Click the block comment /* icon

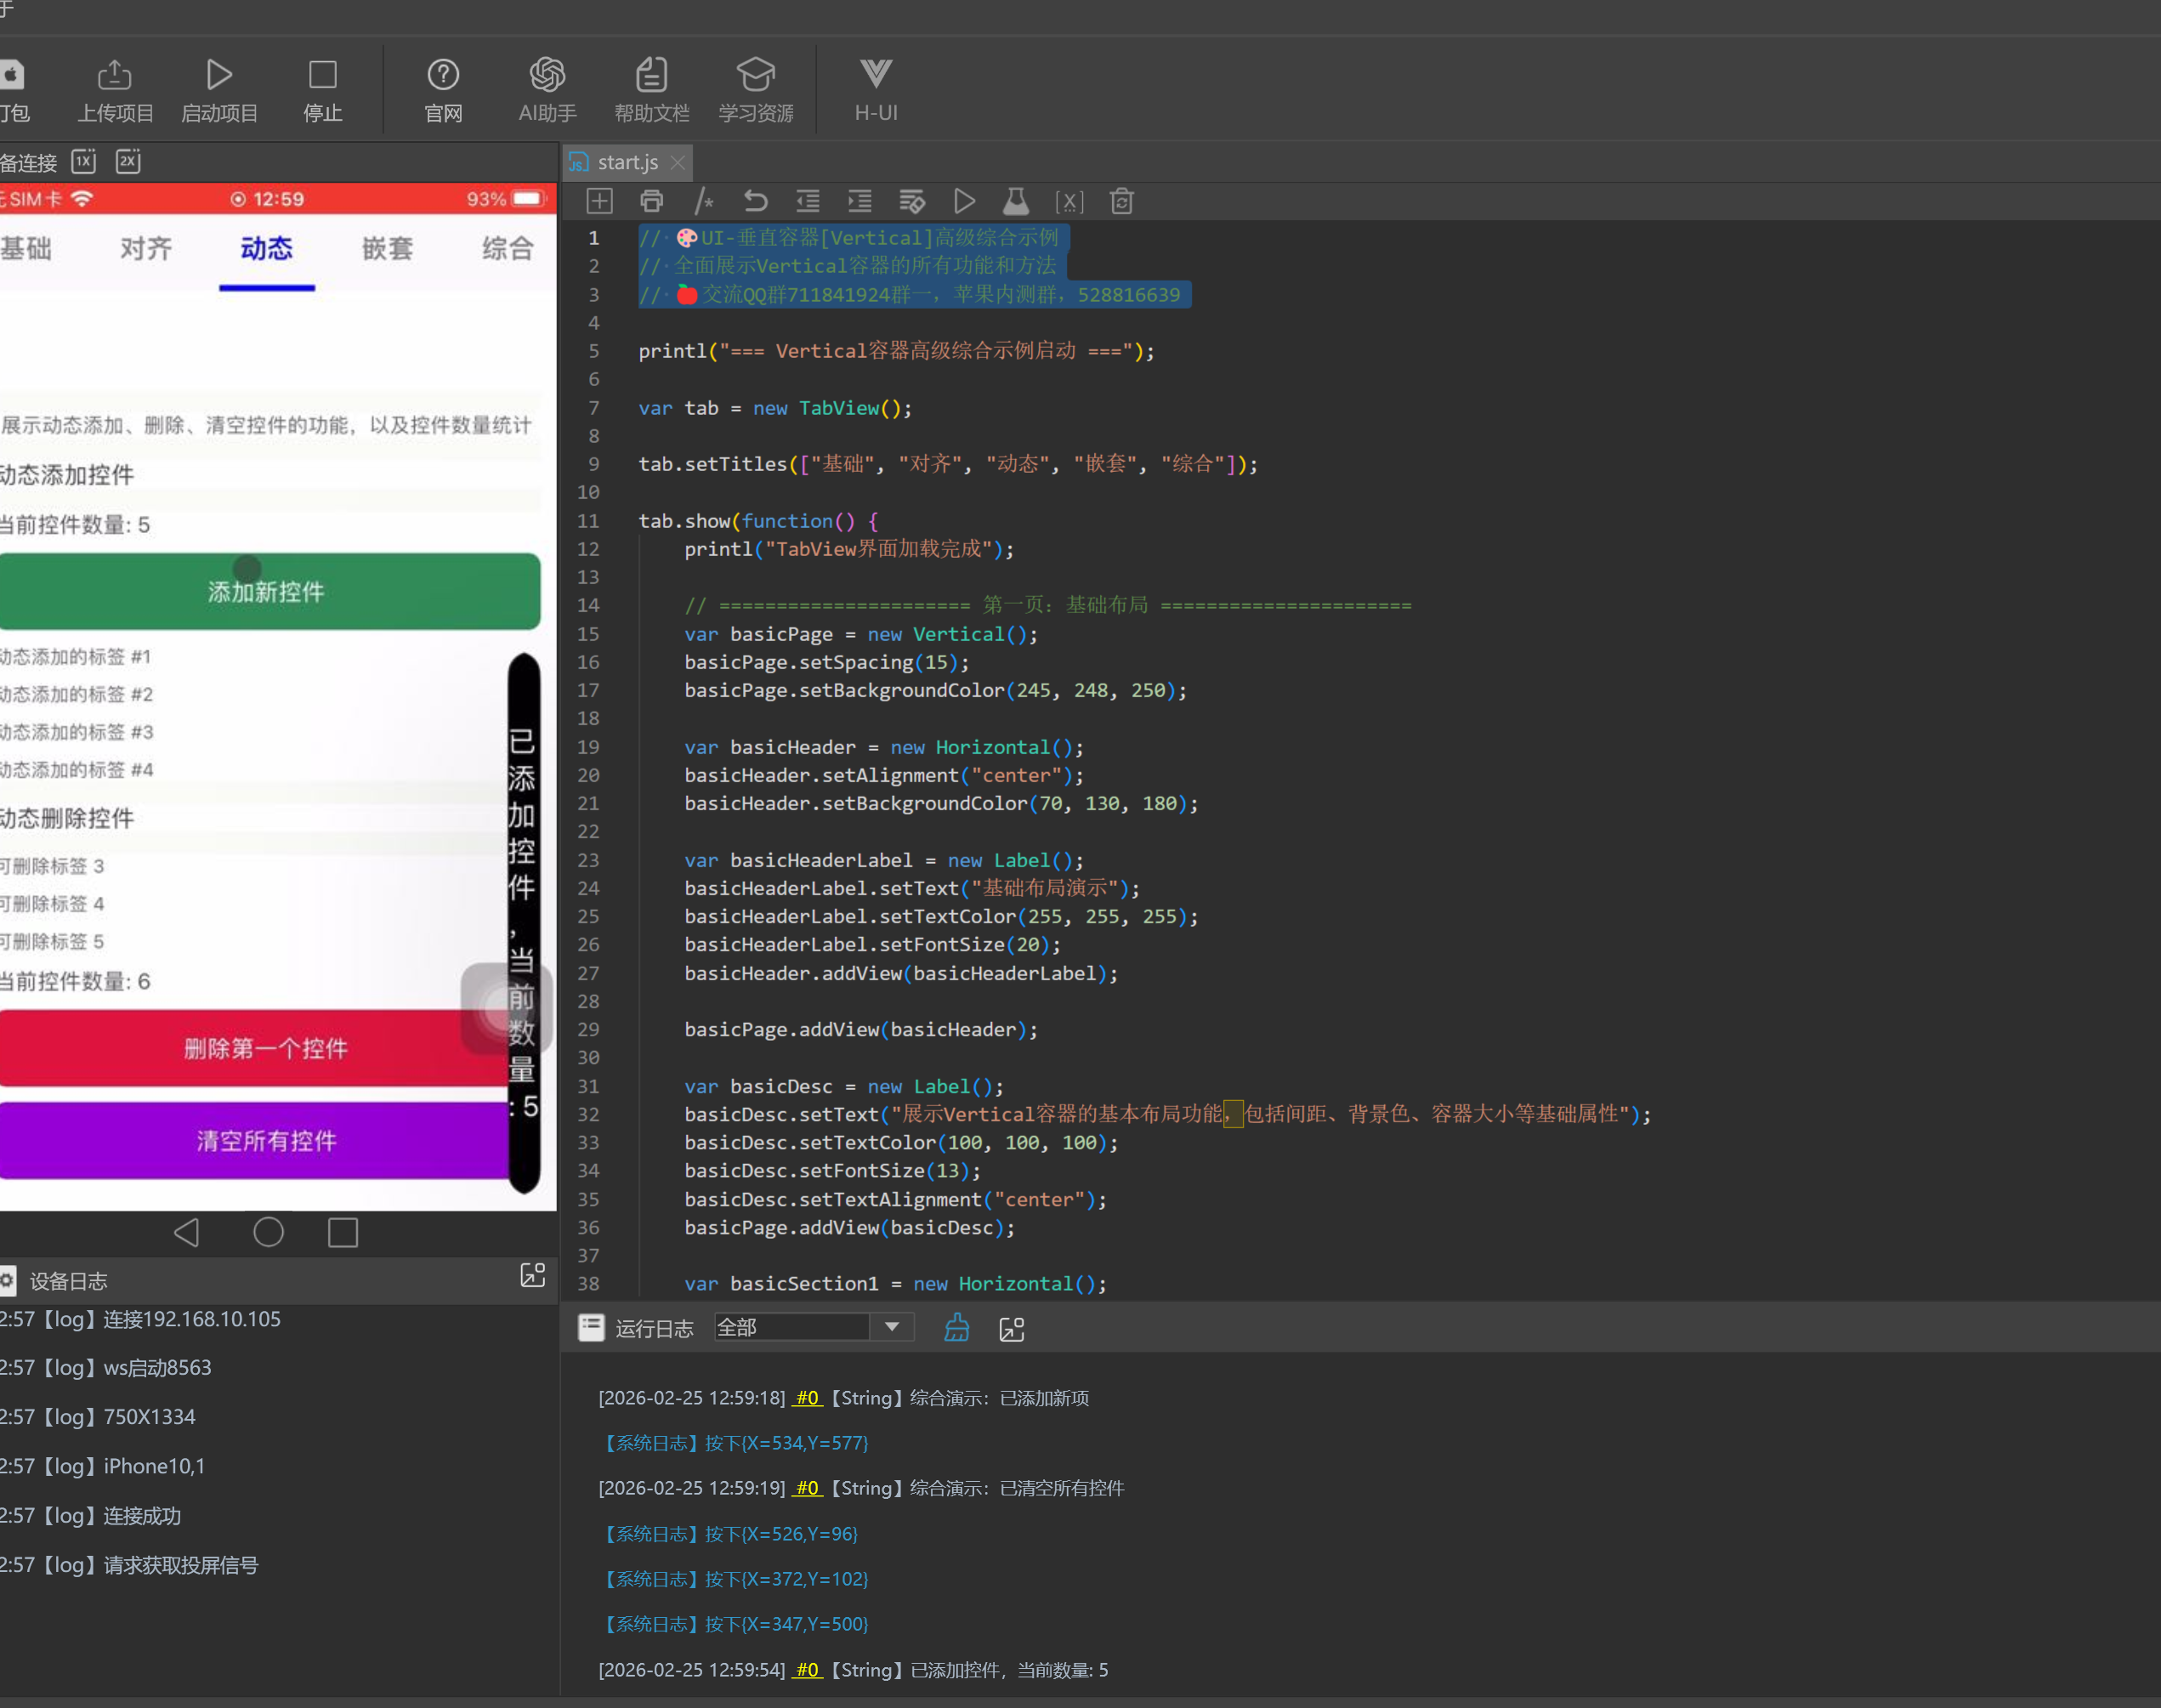704,202
